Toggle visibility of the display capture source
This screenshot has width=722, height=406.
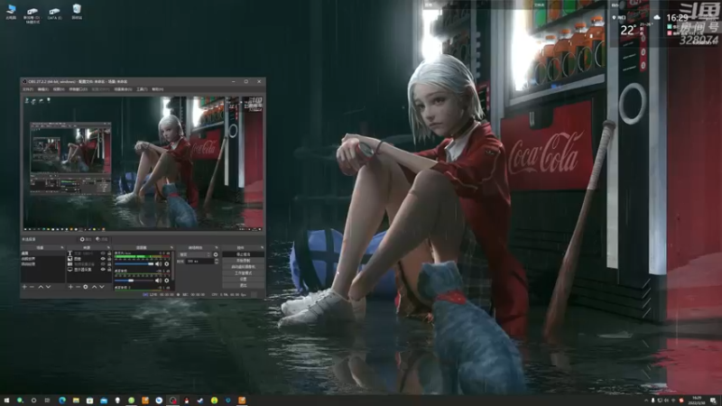(103, 269)
